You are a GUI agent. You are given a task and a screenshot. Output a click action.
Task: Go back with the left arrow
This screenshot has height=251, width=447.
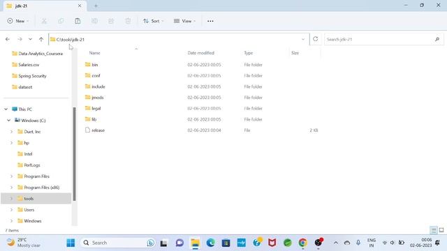click(x=8, y=39)
